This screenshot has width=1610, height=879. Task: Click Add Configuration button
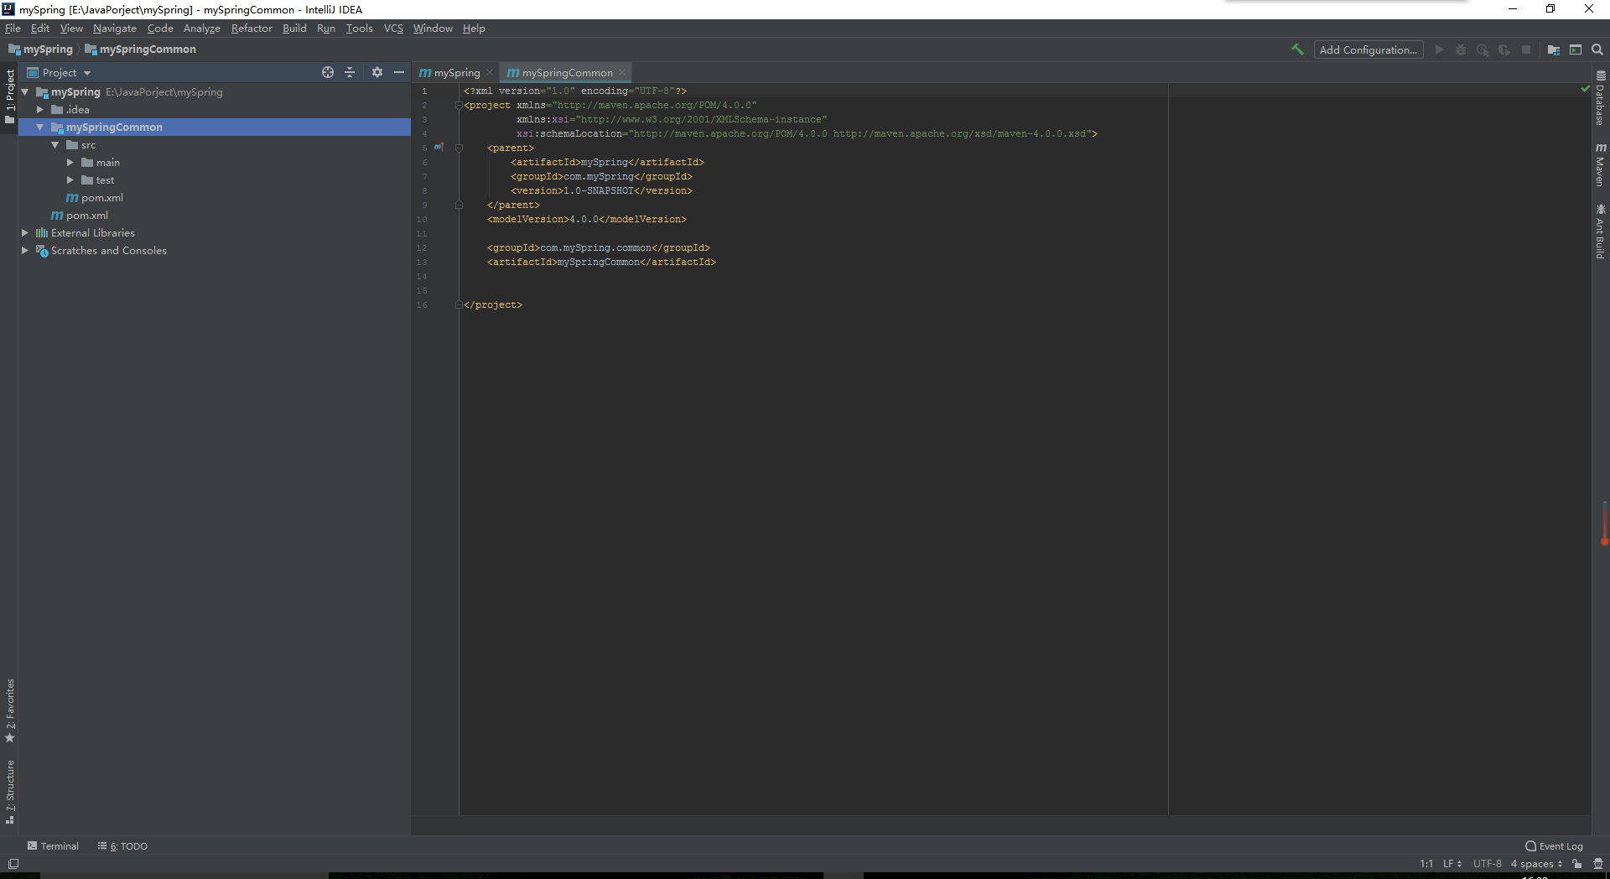pos(1368,49)
